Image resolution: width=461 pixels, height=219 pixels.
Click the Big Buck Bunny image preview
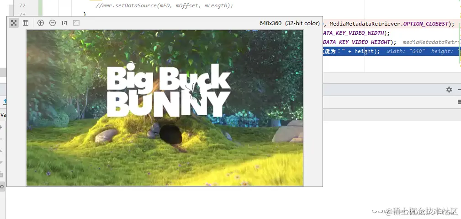coord(164,108)
